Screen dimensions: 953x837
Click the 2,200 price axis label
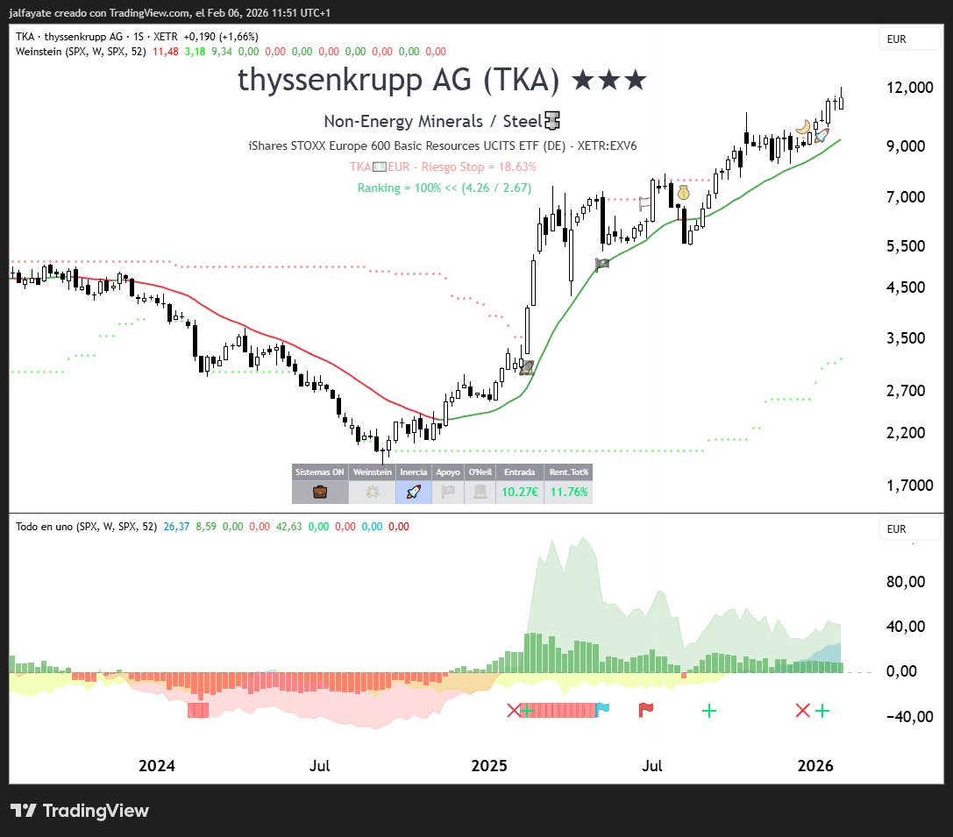click(x=906, y=432)
